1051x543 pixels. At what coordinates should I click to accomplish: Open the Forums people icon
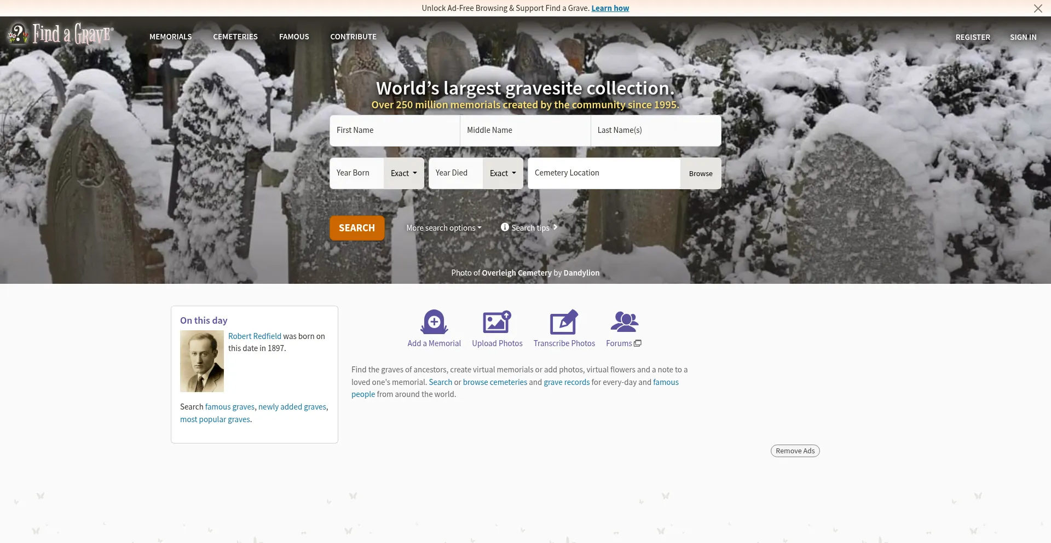pos(624,322)
